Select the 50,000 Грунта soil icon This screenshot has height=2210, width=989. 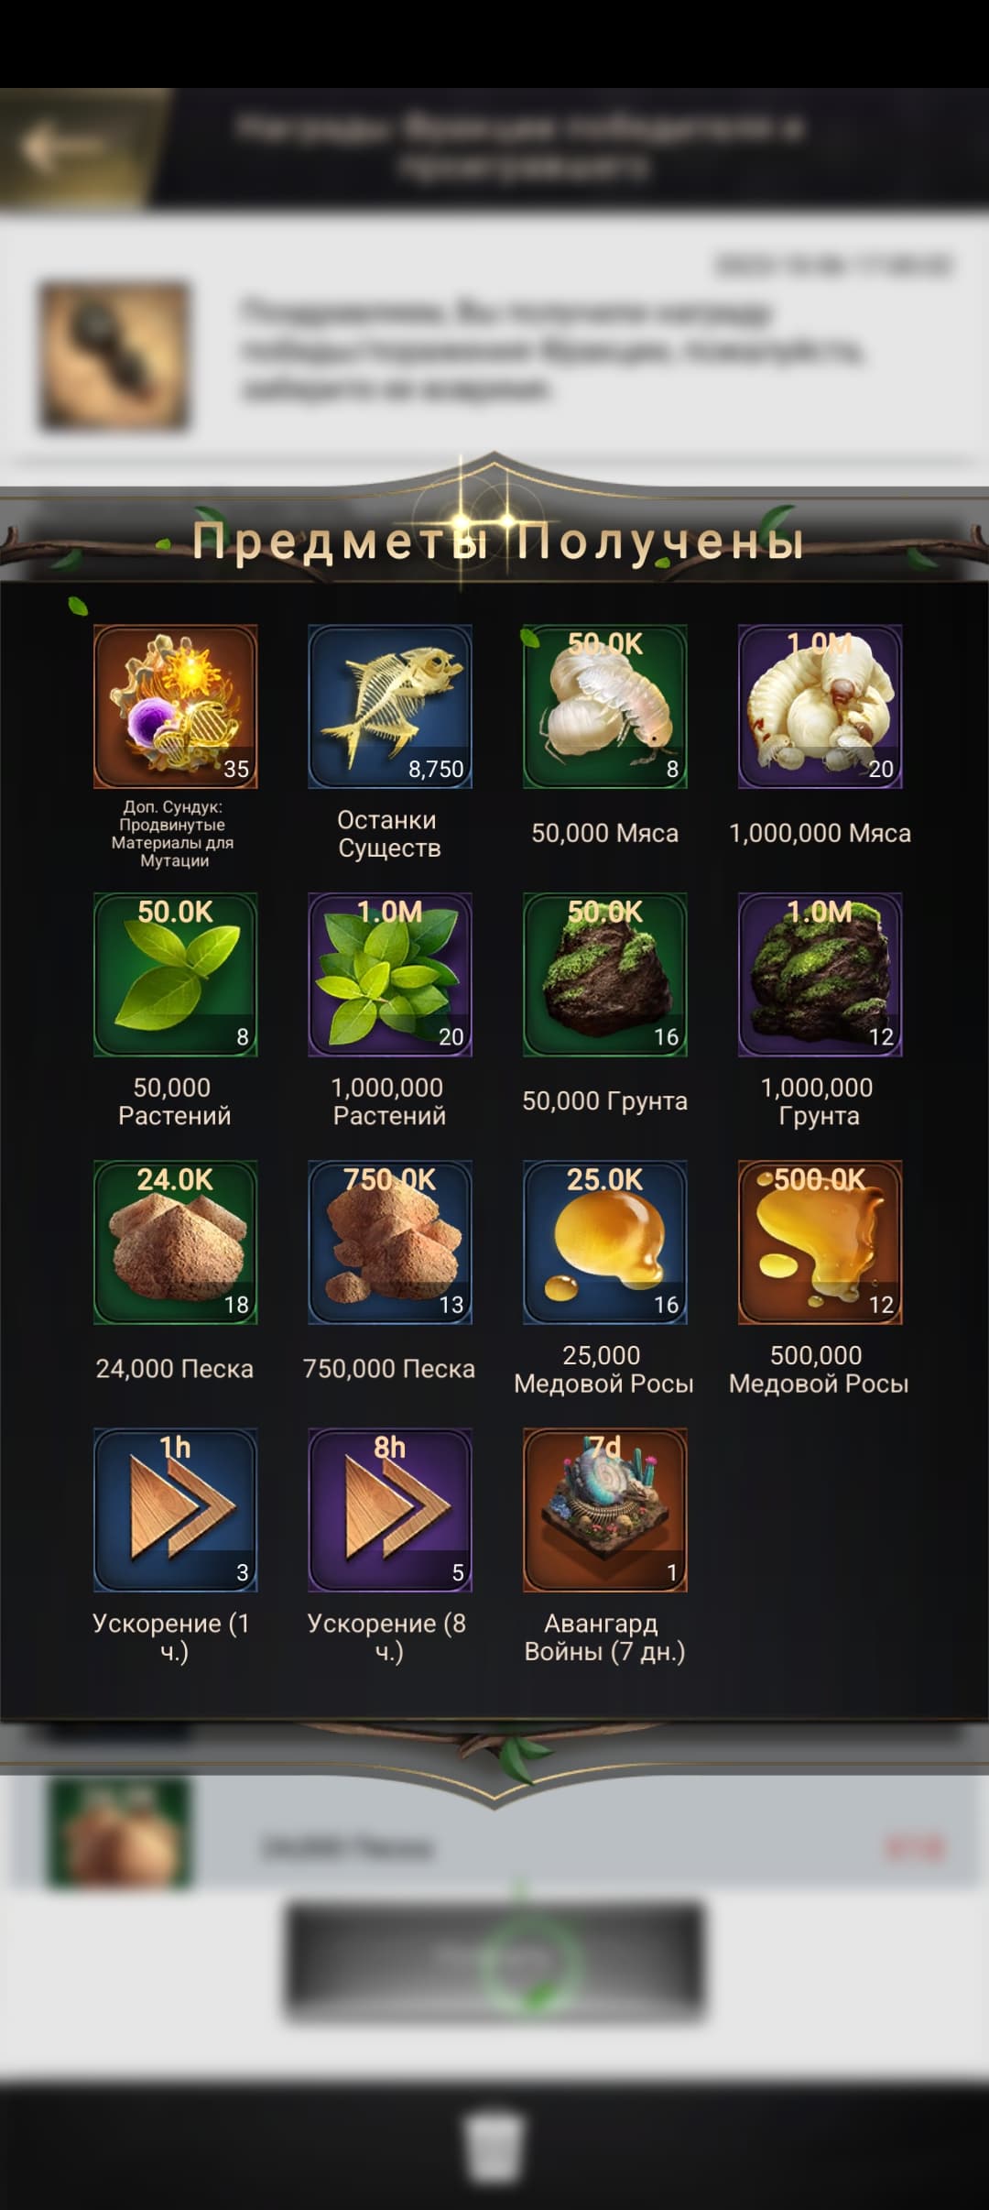(605, 974)
